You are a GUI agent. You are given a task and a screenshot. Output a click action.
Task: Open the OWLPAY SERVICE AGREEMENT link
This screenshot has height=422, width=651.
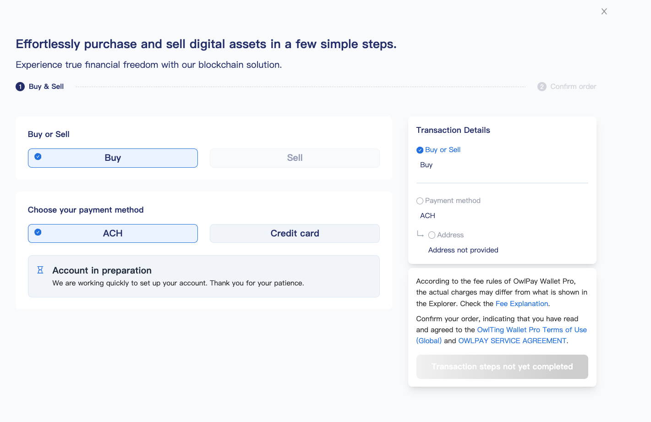[512, 341]
